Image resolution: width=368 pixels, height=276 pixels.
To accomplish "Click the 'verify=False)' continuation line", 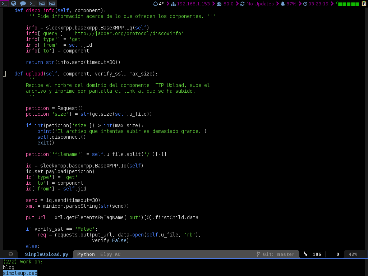I will point(110,240).
